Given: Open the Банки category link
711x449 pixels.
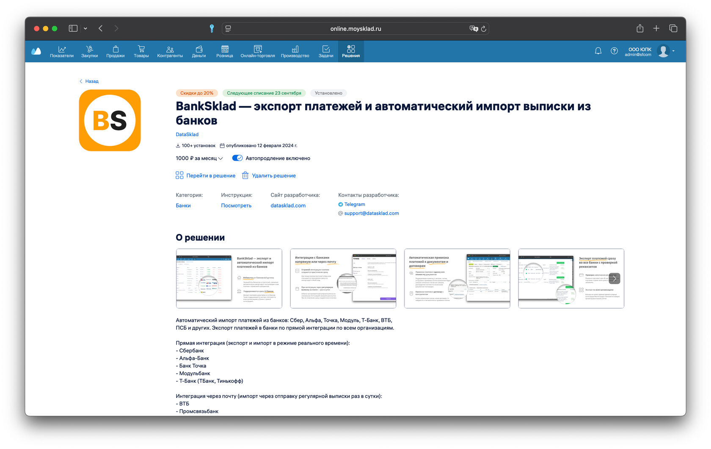Looking at the screenshot, I should coord(183,205).
